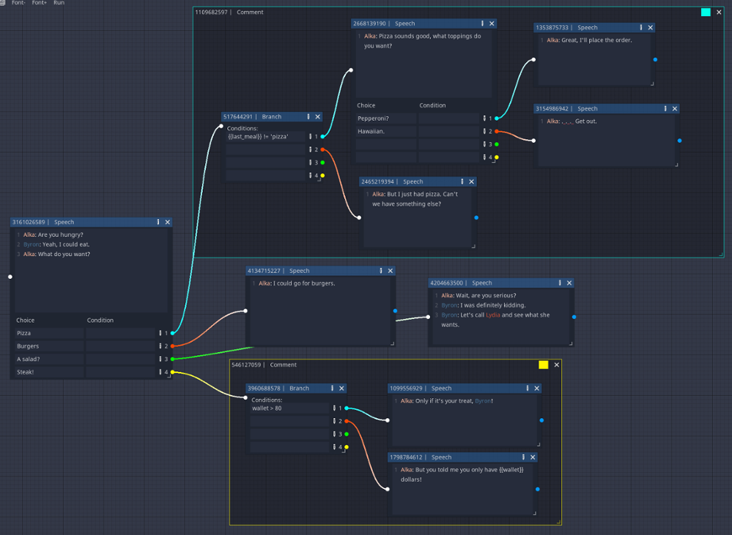Click the grid icon at top-left corner
This screenshot has height=535, width=732.
click(x=4, y=3)
